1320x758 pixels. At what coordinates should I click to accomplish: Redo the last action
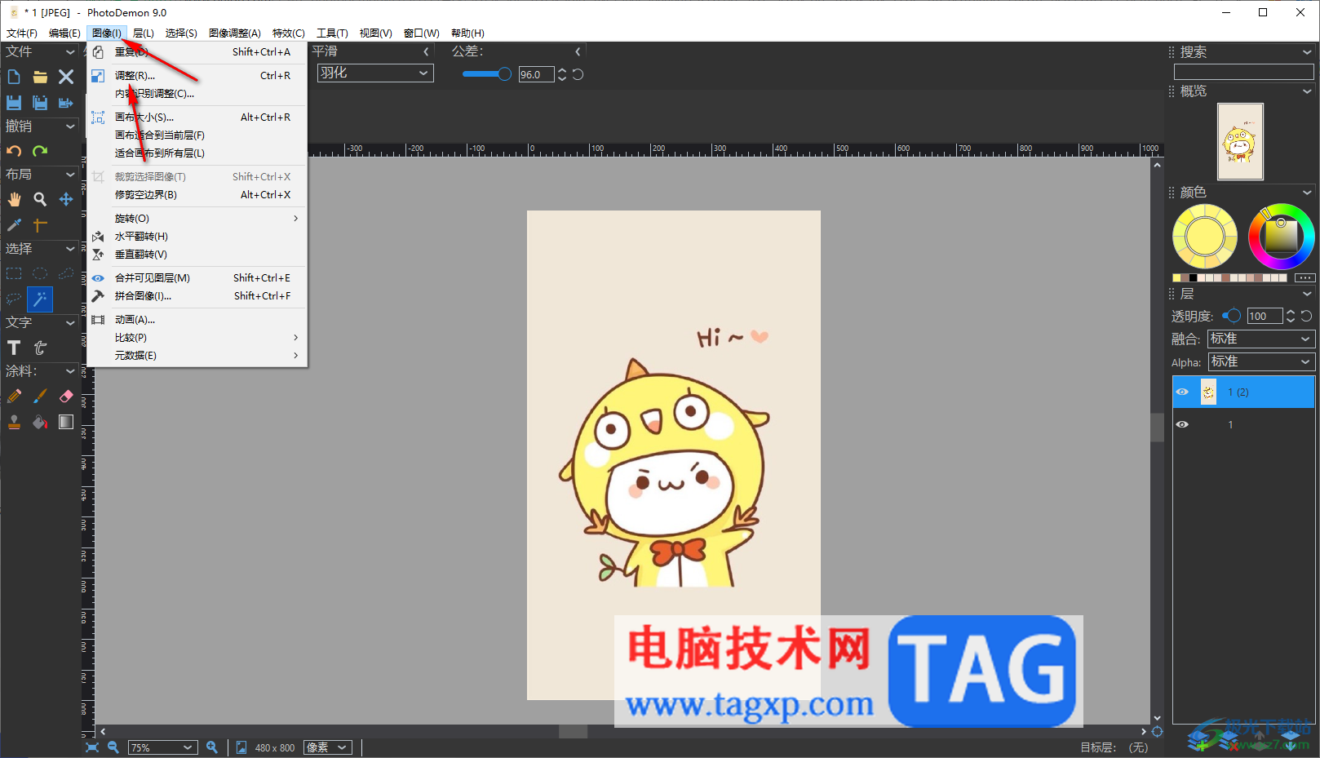click(x=40, y=151)
